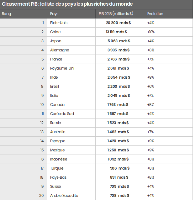Select the Corée du Sud cell
This screenshot has width=195, height=200.
[62, 114]
